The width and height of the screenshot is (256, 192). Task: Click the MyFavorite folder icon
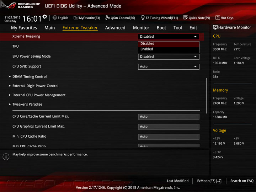[x=76, y=18]
